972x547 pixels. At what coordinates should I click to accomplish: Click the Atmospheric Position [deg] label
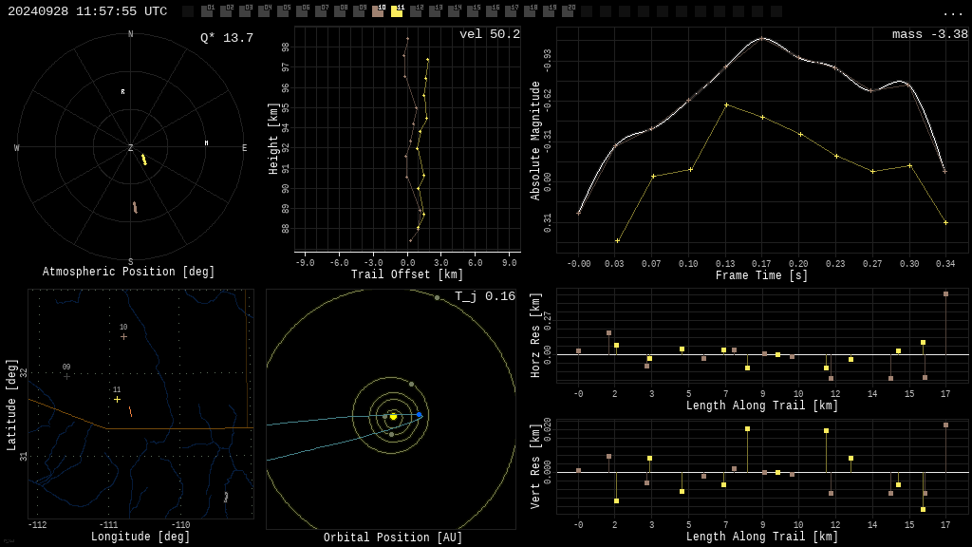(x=128, y=272)
